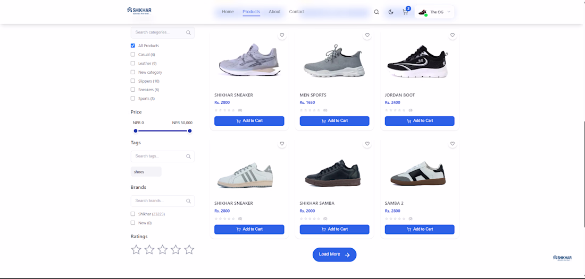This screenshot has height=279, width=585.
Task: Add grey running Shikhar Sneaker to cart
Action: 249,121
